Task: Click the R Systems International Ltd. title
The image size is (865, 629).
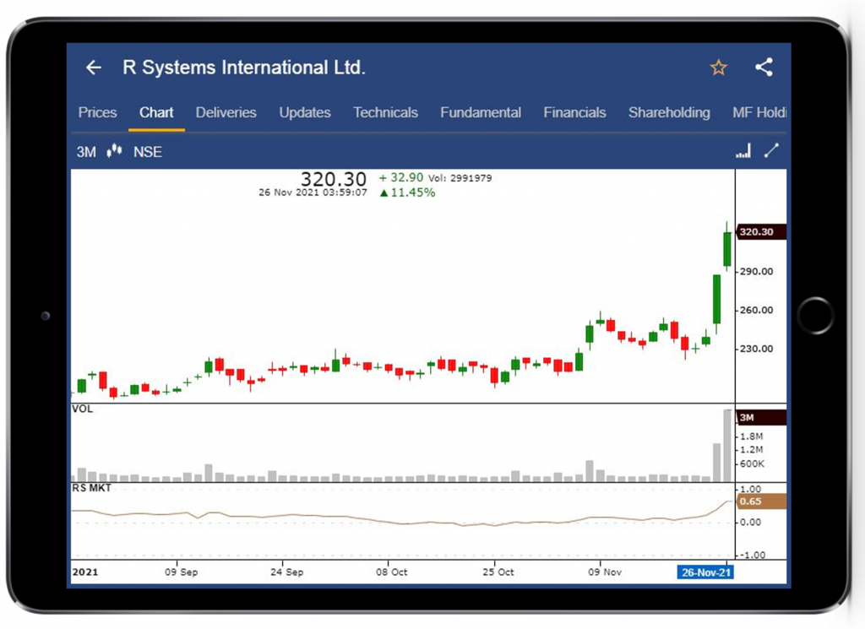Action: 244,68
